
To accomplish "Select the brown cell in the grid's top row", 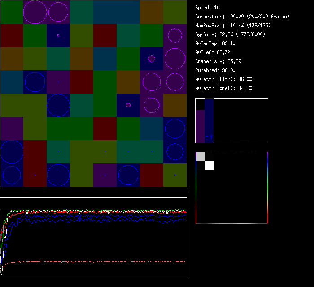I will click(152, 12).
